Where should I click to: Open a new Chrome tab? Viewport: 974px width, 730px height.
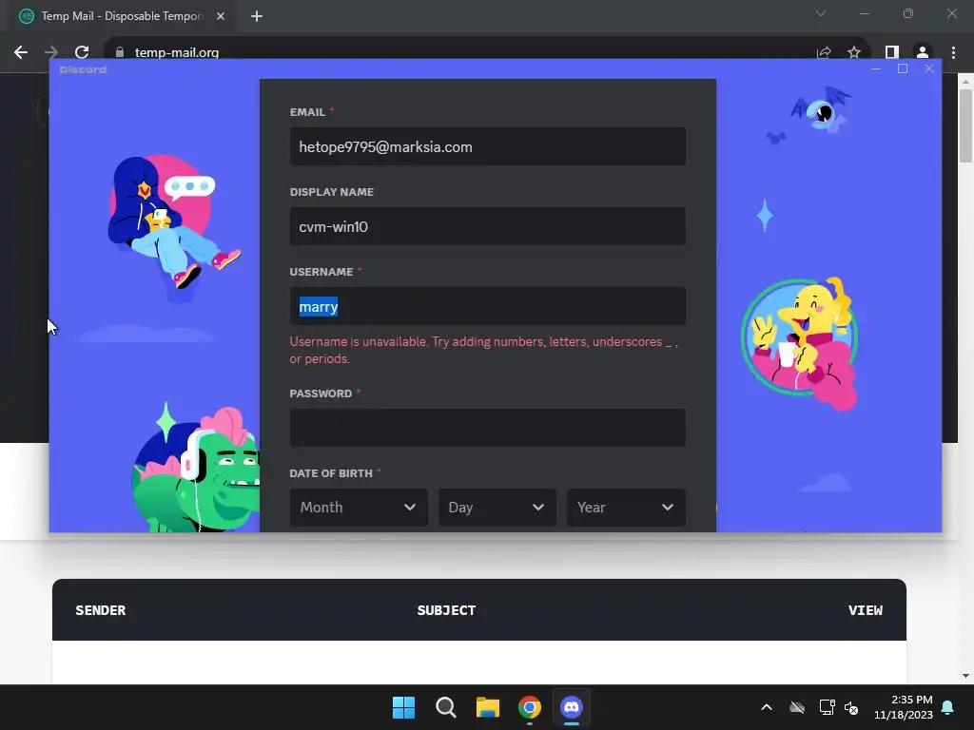257,16
